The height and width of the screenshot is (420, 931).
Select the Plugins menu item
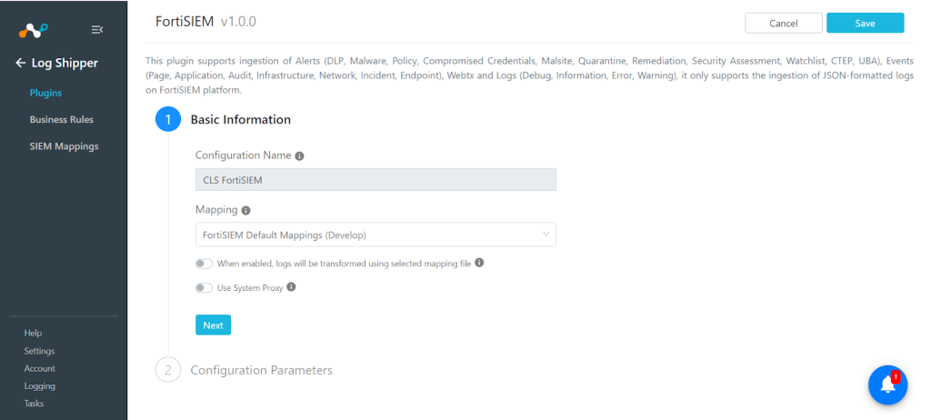45,94
